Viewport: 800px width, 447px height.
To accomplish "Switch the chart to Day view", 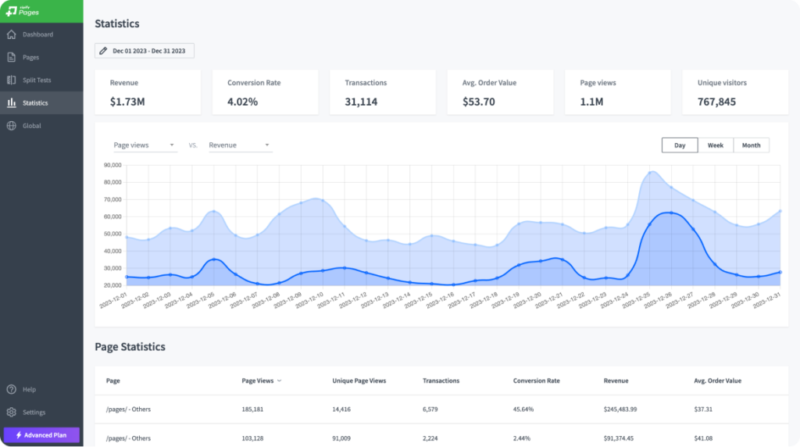I will point(680,145).
